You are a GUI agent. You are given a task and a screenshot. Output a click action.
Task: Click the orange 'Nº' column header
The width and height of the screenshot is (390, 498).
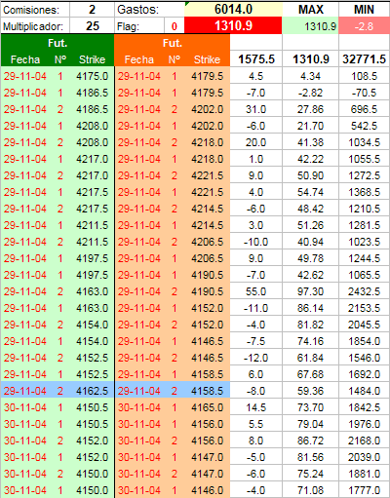(x=175, y=59)
